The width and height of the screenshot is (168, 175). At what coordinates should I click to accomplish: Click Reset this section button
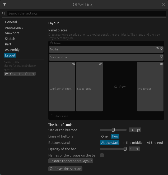click(x=65, y=169)
